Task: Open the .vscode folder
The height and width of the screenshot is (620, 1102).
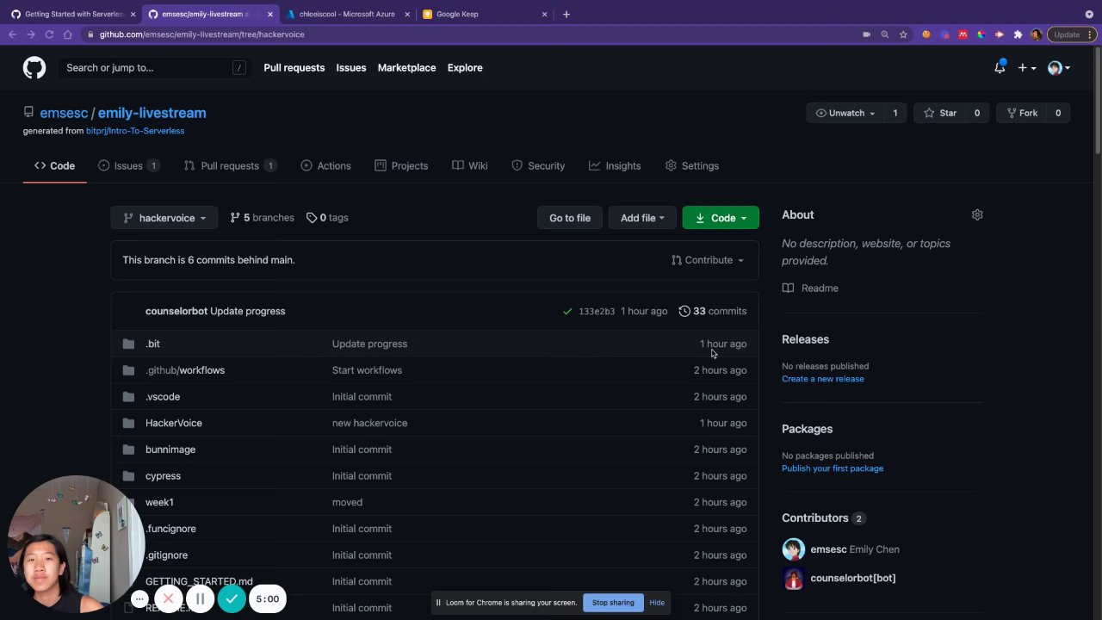Action: (x=163, y=397)
